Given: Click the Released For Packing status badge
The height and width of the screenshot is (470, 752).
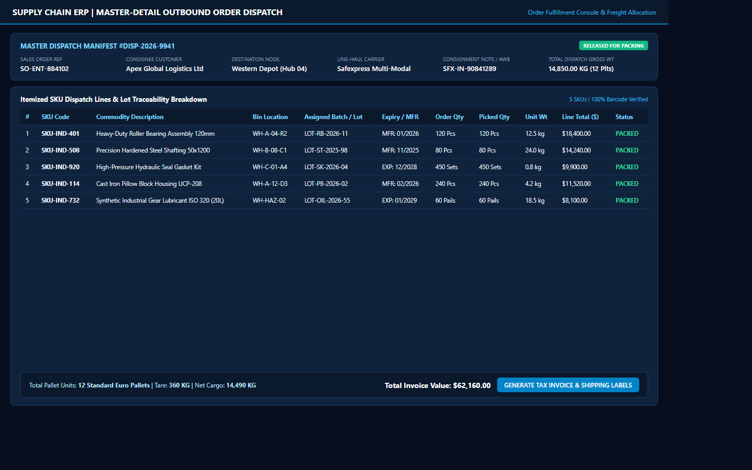Looking at the screenshot, I should click(x=613, y=45).
